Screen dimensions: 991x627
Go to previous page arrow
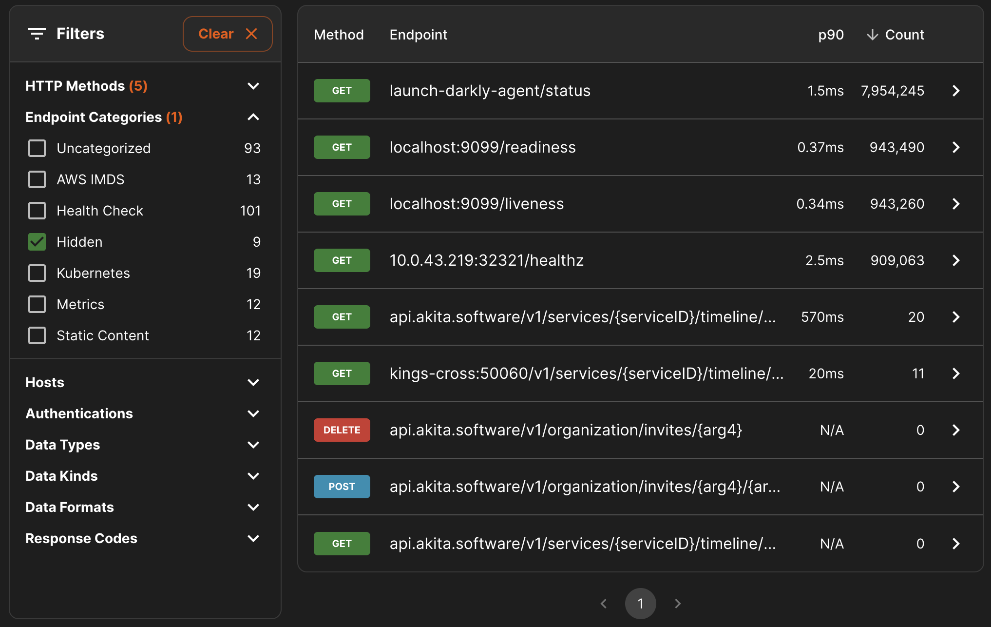click(604, 604)
